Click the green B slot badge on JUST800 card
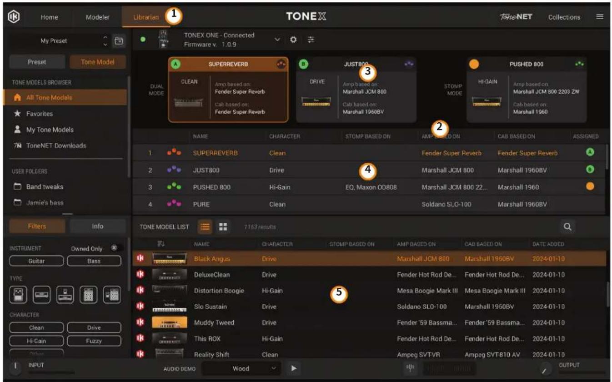This screenshot has width=612, height=382. (303, 65)
